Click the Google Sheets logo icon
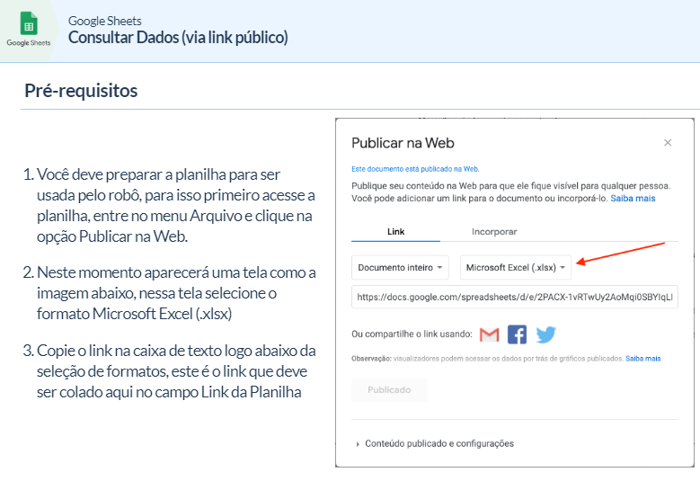Viewport: 700px width, 481px height. point(29,23)
